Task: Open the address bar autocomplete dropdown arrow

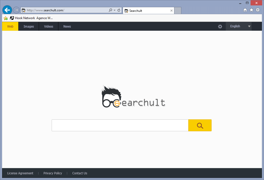Action: [114, 10]
